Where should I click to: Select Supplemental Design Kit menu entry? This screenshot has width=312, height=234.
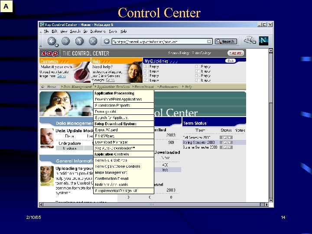coord(123,191)
